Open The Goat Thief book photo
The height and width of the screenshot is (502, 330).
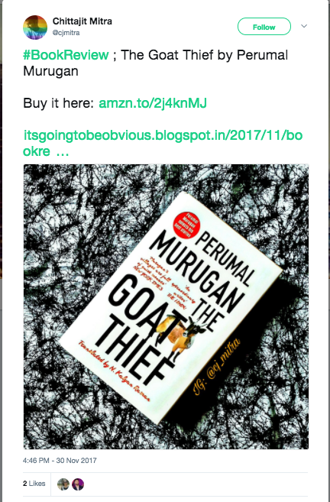tap(166, 306)
